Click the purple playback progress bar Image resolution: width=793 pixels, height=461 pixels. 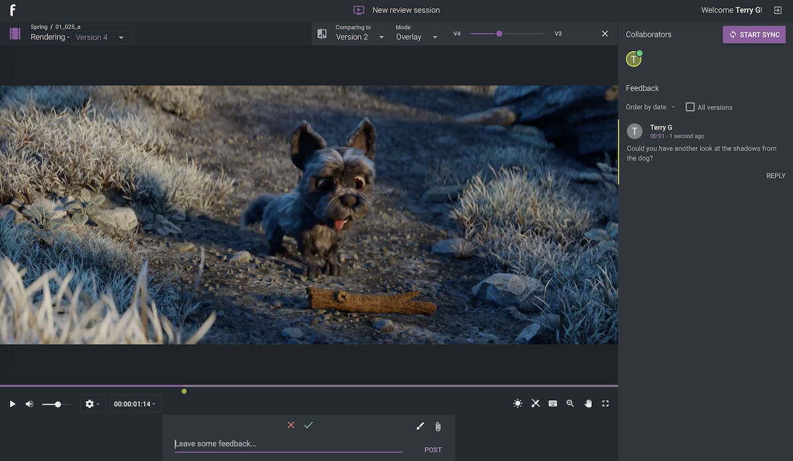(x=309, y=386)
